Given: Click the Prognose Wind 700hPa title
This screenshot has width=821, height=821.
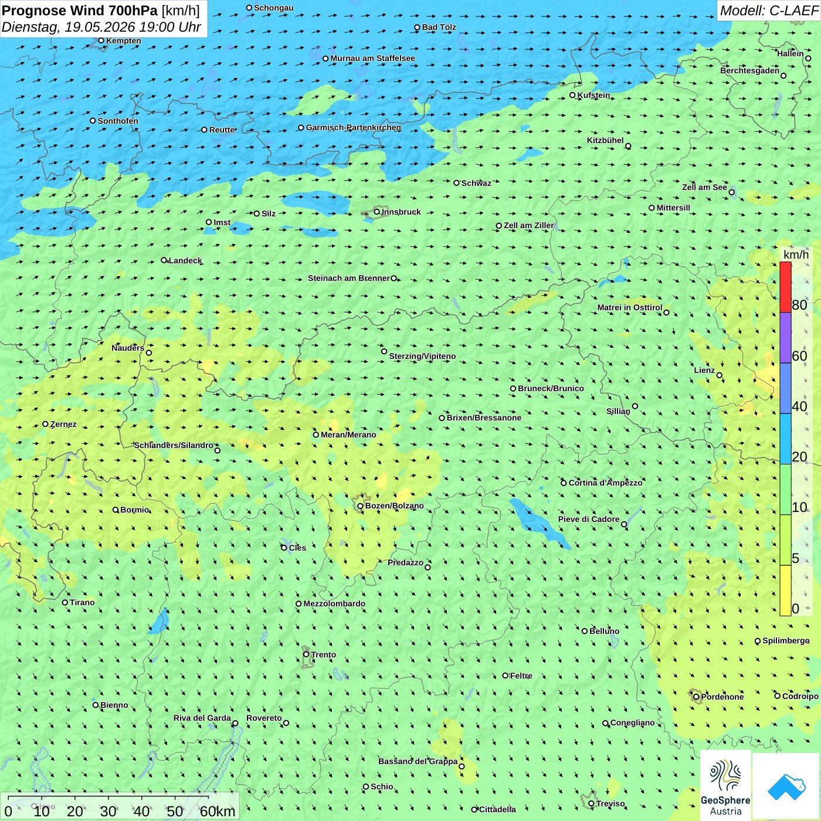Looking at the screenshot, I should 80,11.
